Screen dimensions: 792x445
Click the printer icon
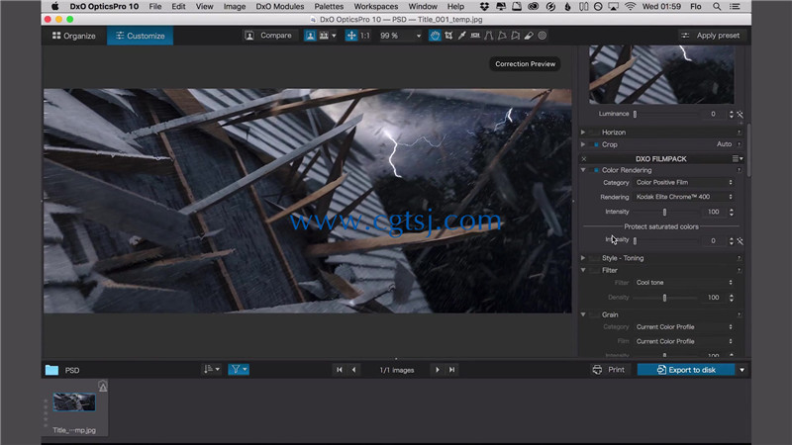597,370
